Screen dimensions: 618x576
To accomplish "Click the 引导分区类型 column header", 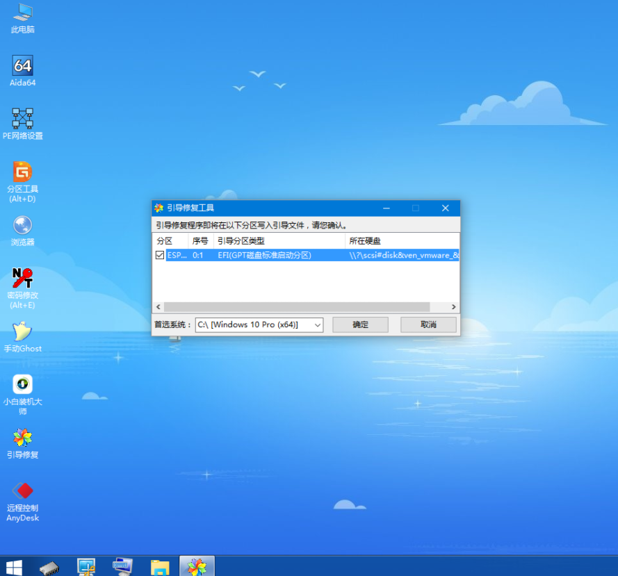I will tap(278, 240).
